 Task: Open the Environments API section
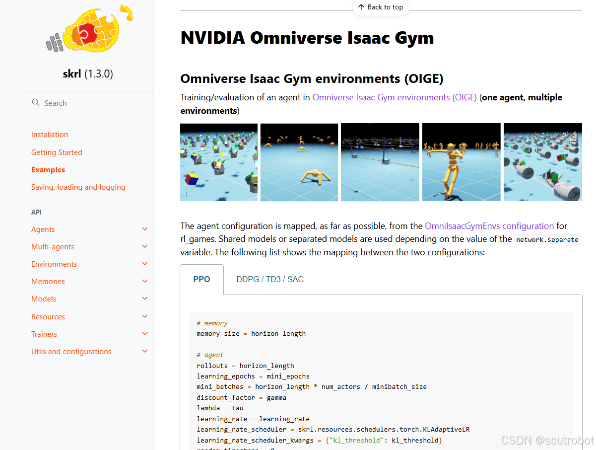(x=54, y=264)
